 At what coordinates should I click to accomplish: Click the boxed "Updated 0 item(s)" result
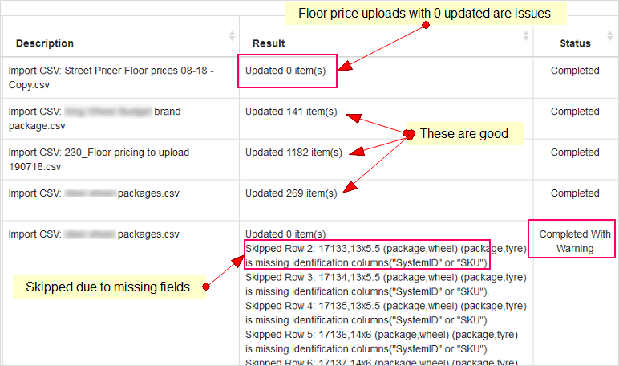(286, 71)
